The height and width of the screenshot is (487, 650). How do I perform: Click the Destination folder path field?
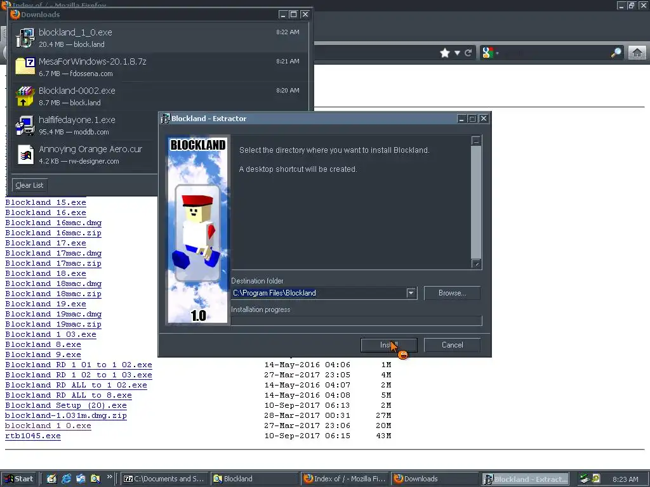pos(319,293)
